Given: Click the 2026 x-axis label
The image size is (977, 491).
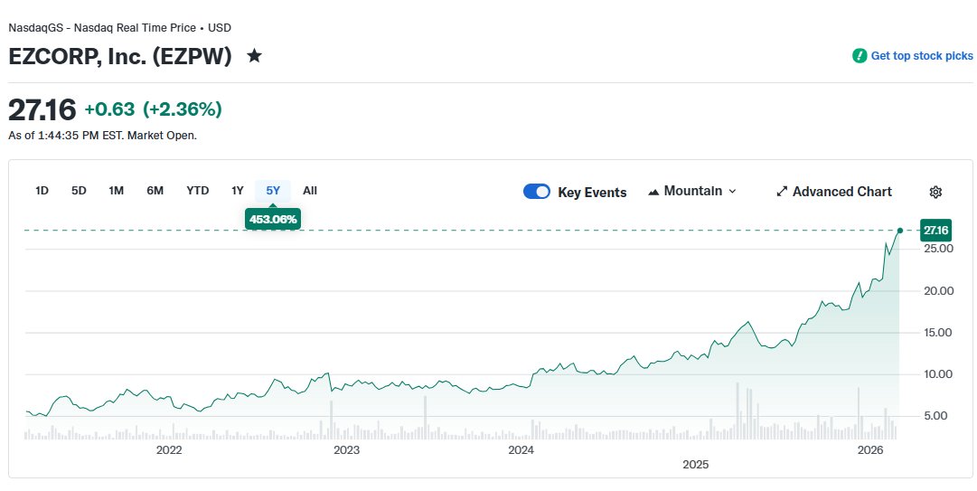Looking at the screenshot, I should click(x=870, y=450).
